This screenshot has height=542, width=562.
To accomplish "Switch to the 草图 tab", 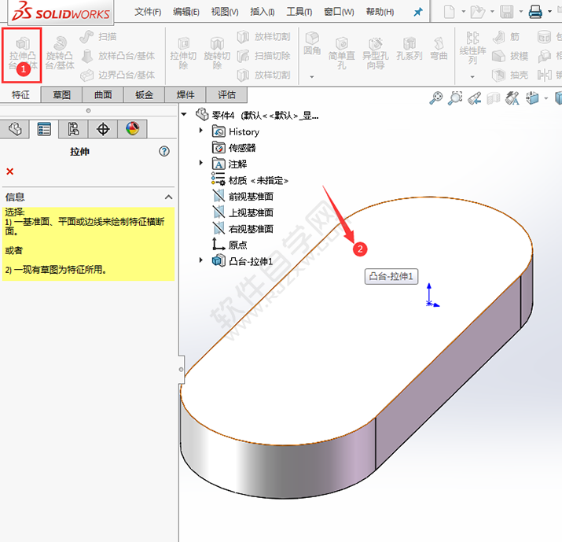I will pyautogui.click(x=62, y=94).
